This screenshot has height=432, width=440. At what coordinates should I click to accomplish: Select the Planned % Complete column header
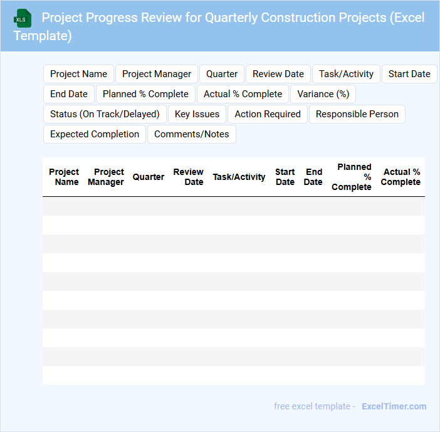pos(352,177)
